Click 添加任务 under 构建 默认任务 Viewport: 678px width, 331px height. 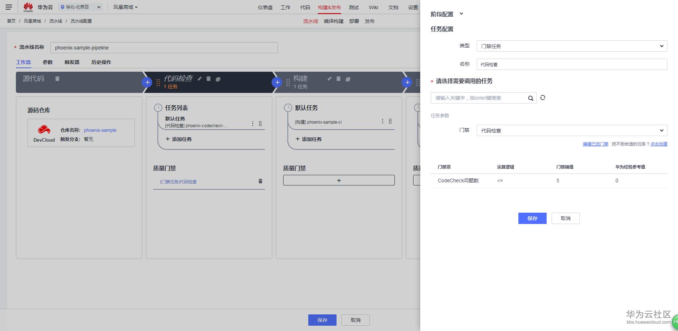[309, 139]
